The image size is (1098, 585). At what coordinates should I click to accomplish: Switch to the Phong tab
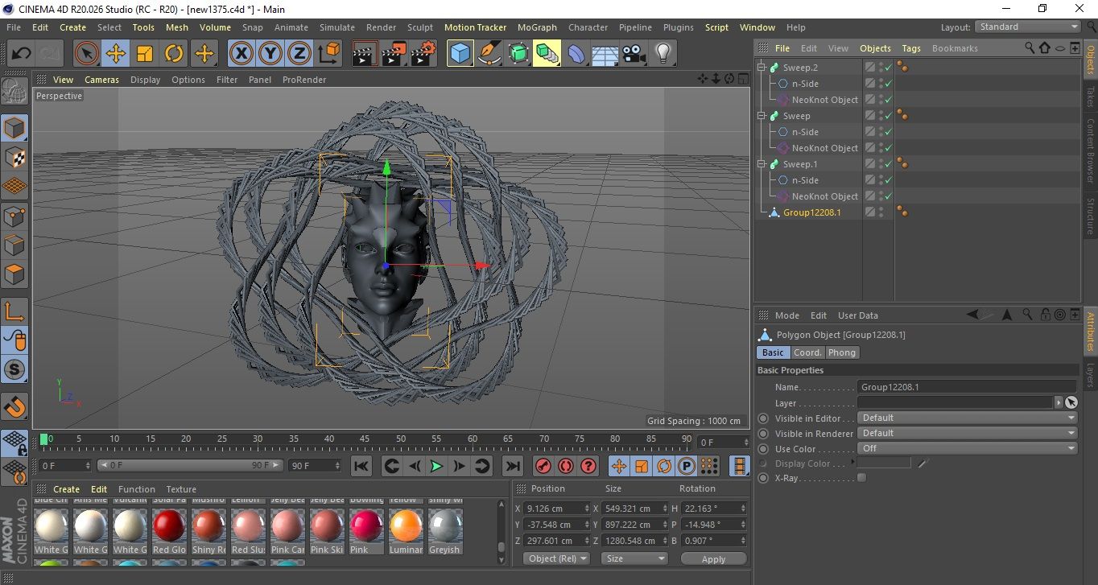coord(842,352)
